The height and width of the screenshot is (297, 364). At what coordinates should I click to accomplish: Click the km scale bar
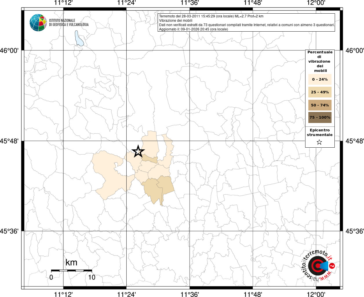pos(72,270)
